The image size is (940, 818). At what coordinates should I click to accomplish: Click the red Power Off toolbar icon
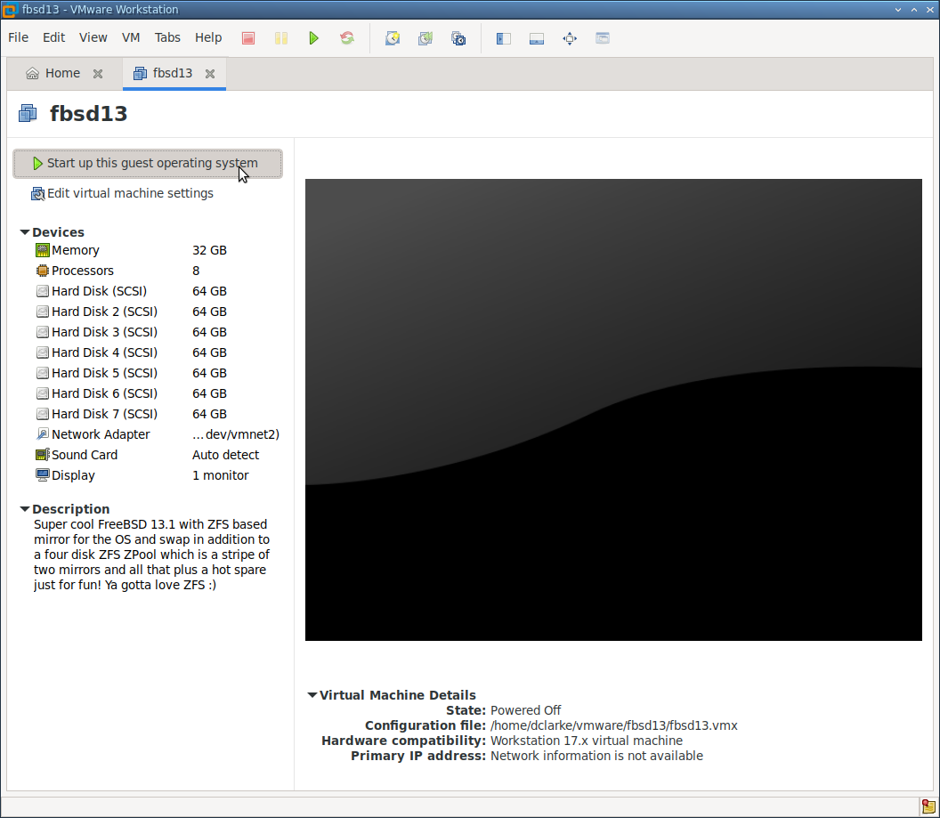pyautogui.click(x=248, y=38)
